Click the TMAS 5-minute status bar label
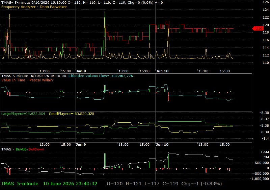Viewport: 270px width, 190px height. click(20, 184)
